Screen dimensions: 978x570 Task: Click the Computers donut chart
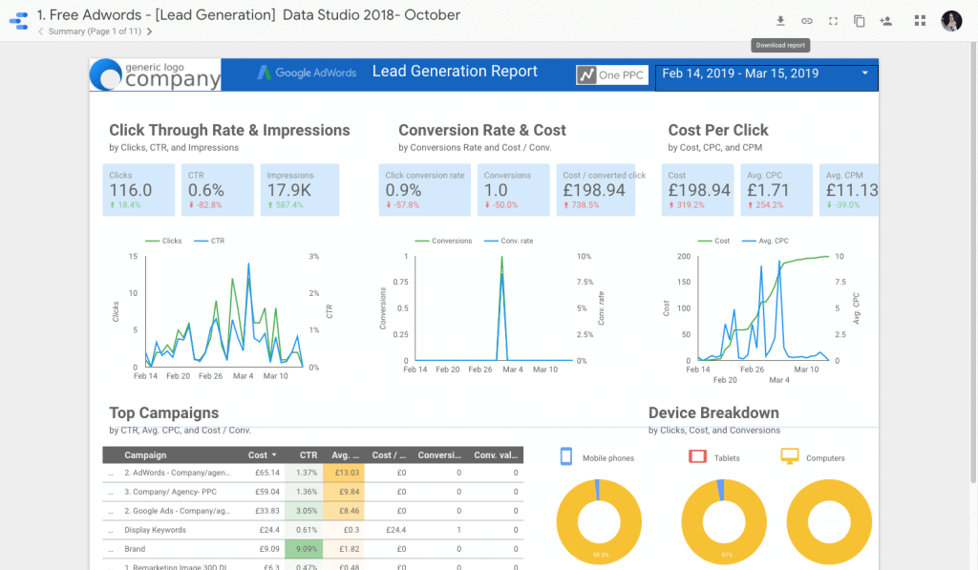(x=829, y=521)
